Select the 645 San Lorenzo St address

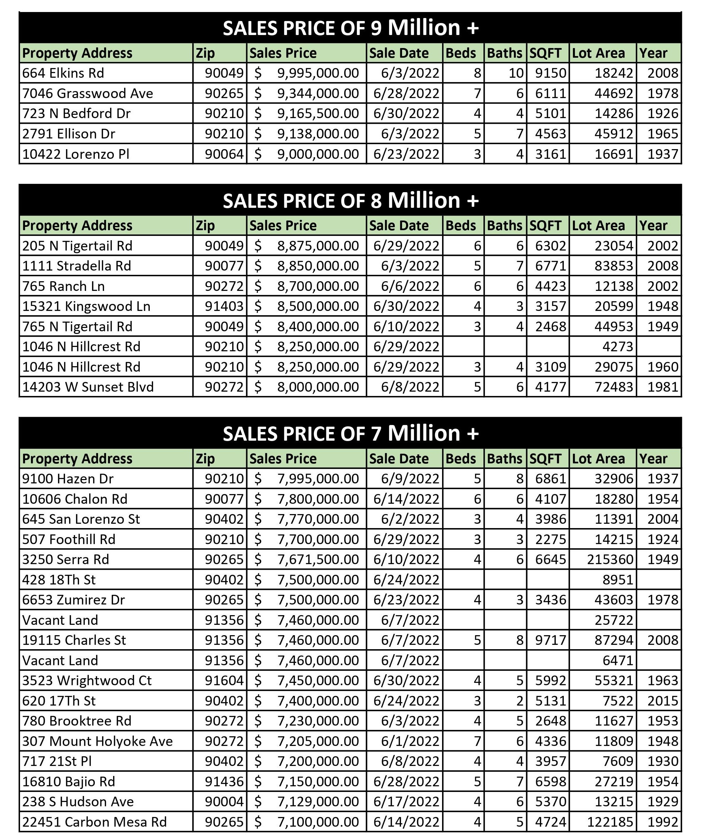coord(81,519)
